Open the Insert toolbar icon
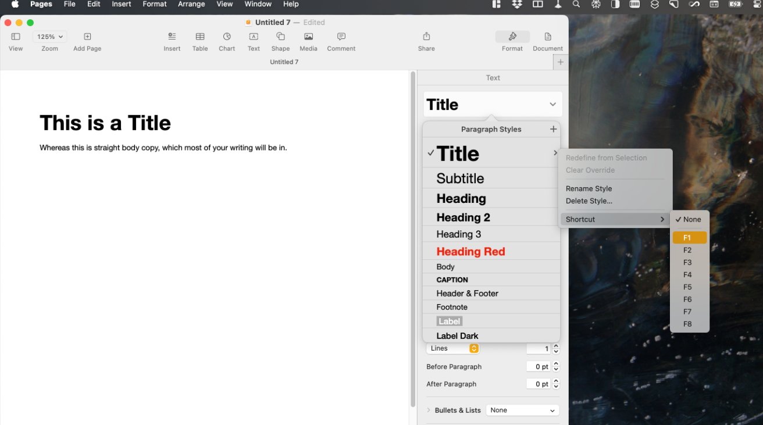The height and width of the screenshot is (425, 763). pyautogui.click(x=172, y=37)
